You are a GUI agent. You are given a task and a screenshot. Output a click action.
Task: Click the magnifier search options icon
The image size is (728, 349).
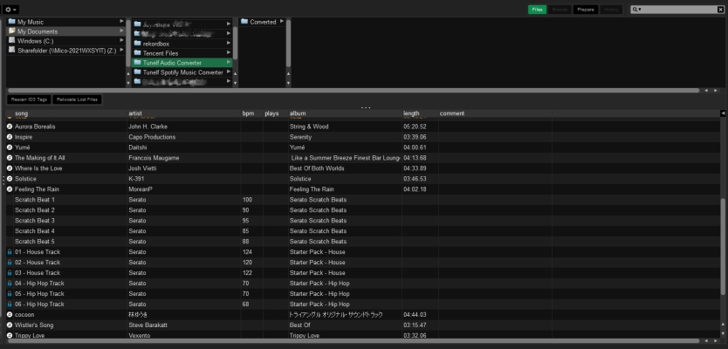click(x=636, y=10)
